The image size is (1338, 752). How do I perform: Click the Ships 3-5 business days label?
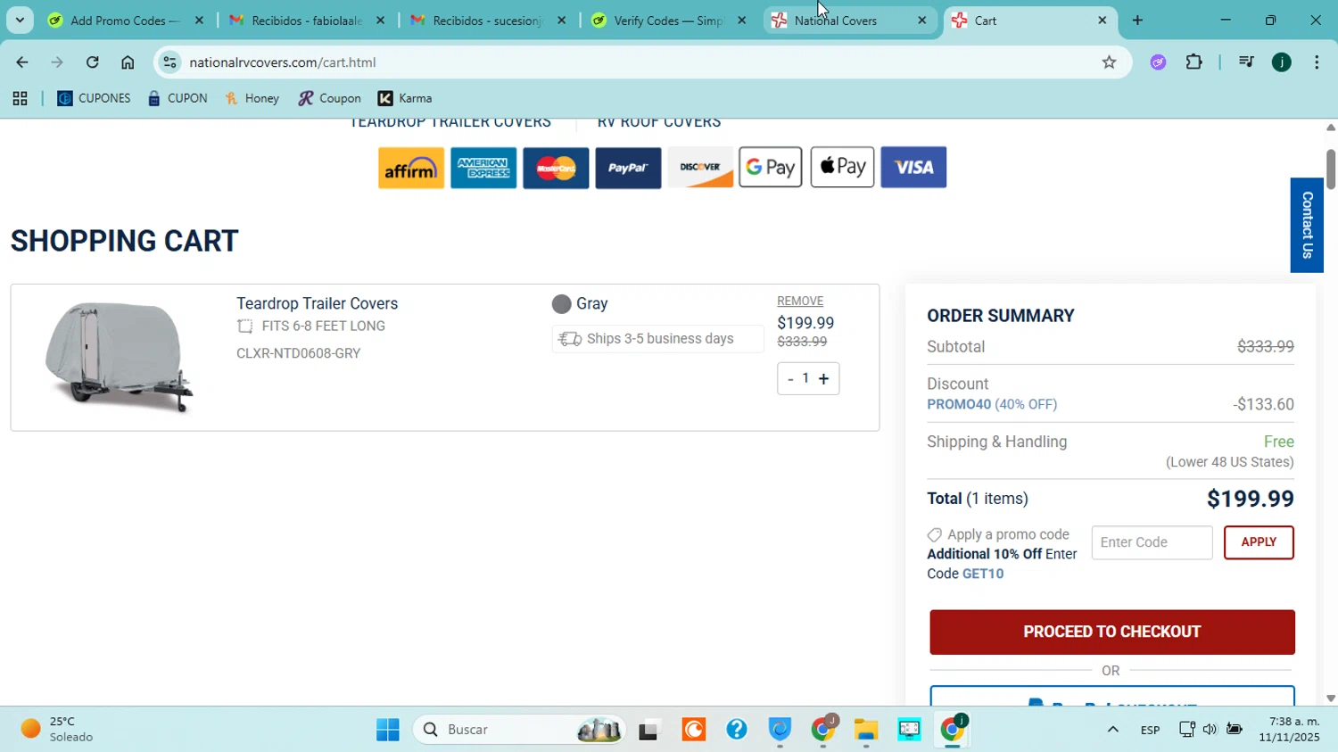click(x=658, y=339)
